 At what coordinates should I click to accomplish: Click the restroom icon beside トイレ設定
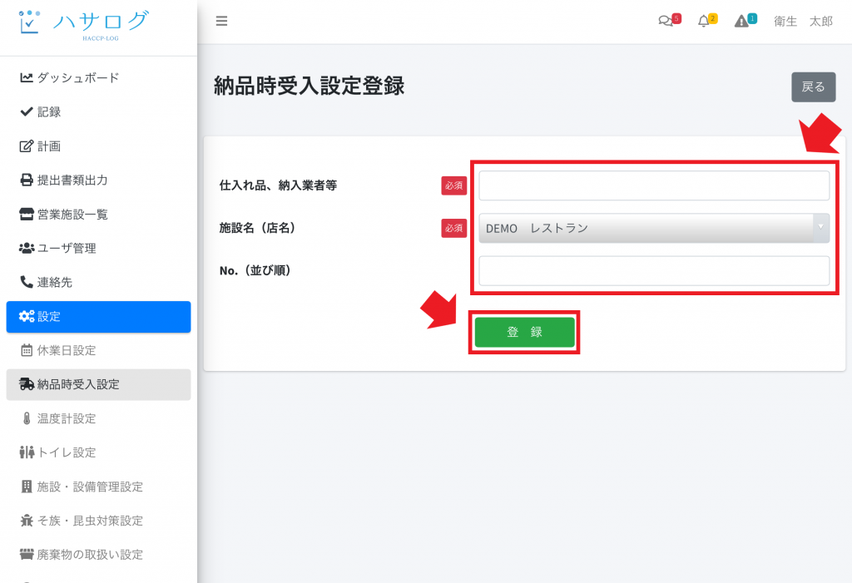(27, 452)
